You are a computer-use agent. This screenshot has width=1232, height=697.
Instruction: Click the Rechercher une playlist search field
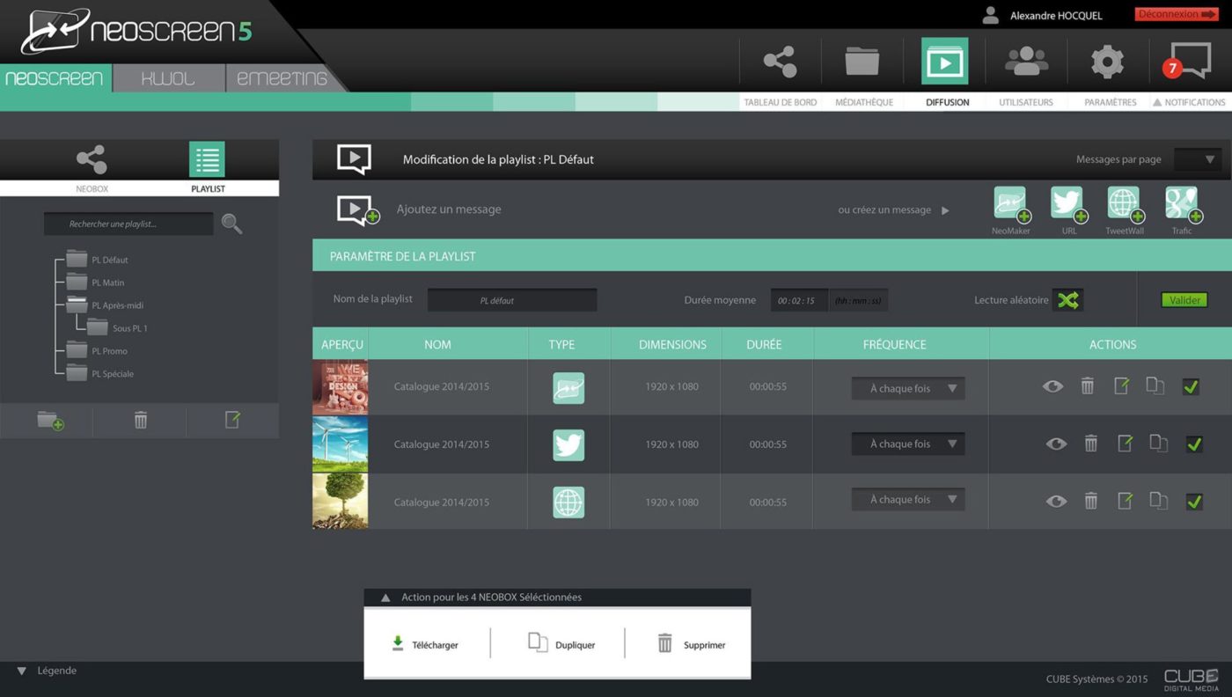pyautogui.click(x=128, y=224)
